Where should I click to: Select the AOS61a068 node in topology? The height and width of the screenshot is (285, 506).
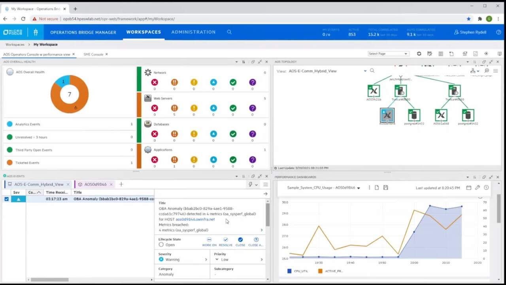point(441,115)
